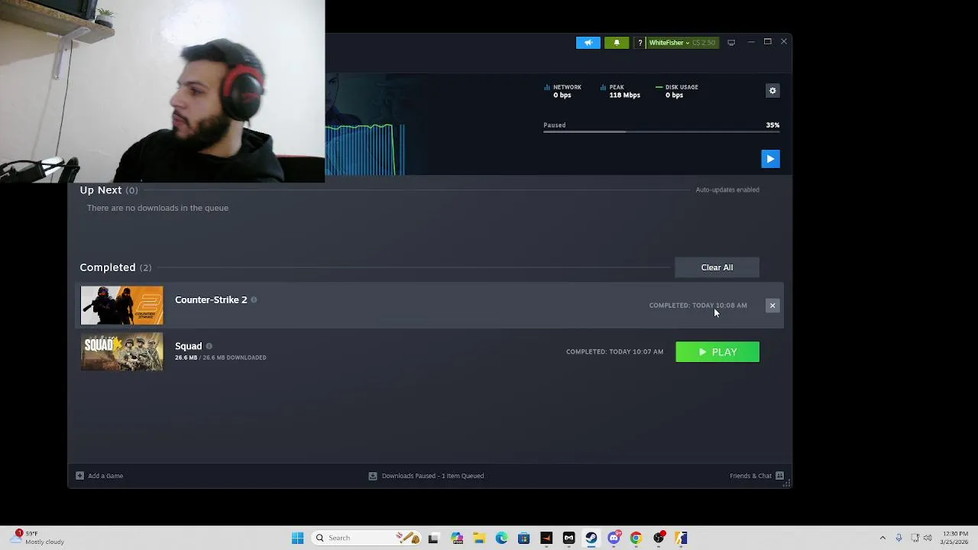Open the clock showing 12:30 PM

tap(955, 538)
